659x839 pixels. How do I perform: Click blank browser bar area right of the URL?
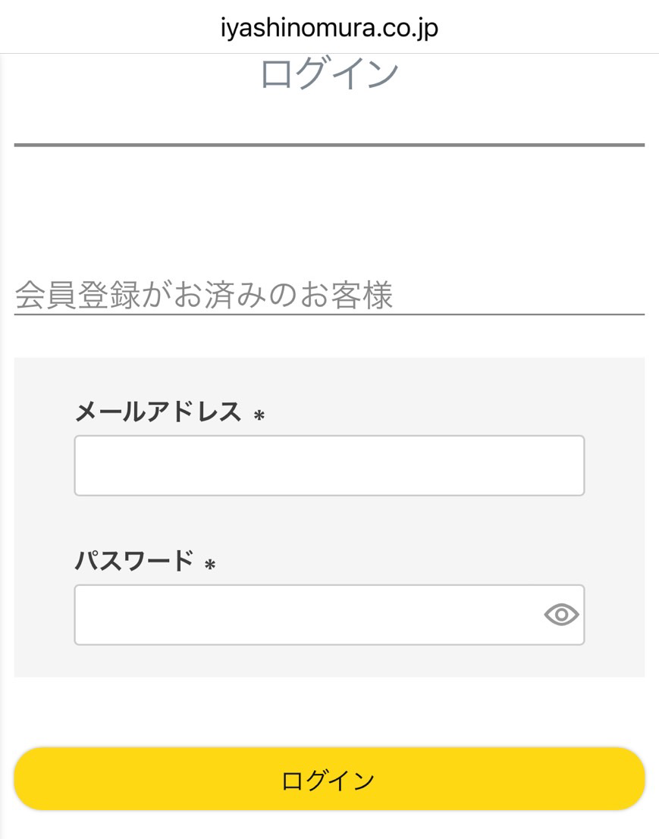(x=554, y=28)
